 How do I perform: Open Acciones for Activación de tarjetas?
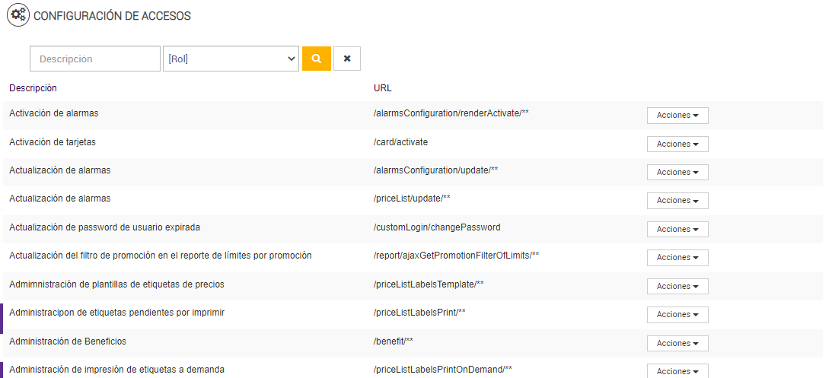pyautogui.click(x=677, y=144)
